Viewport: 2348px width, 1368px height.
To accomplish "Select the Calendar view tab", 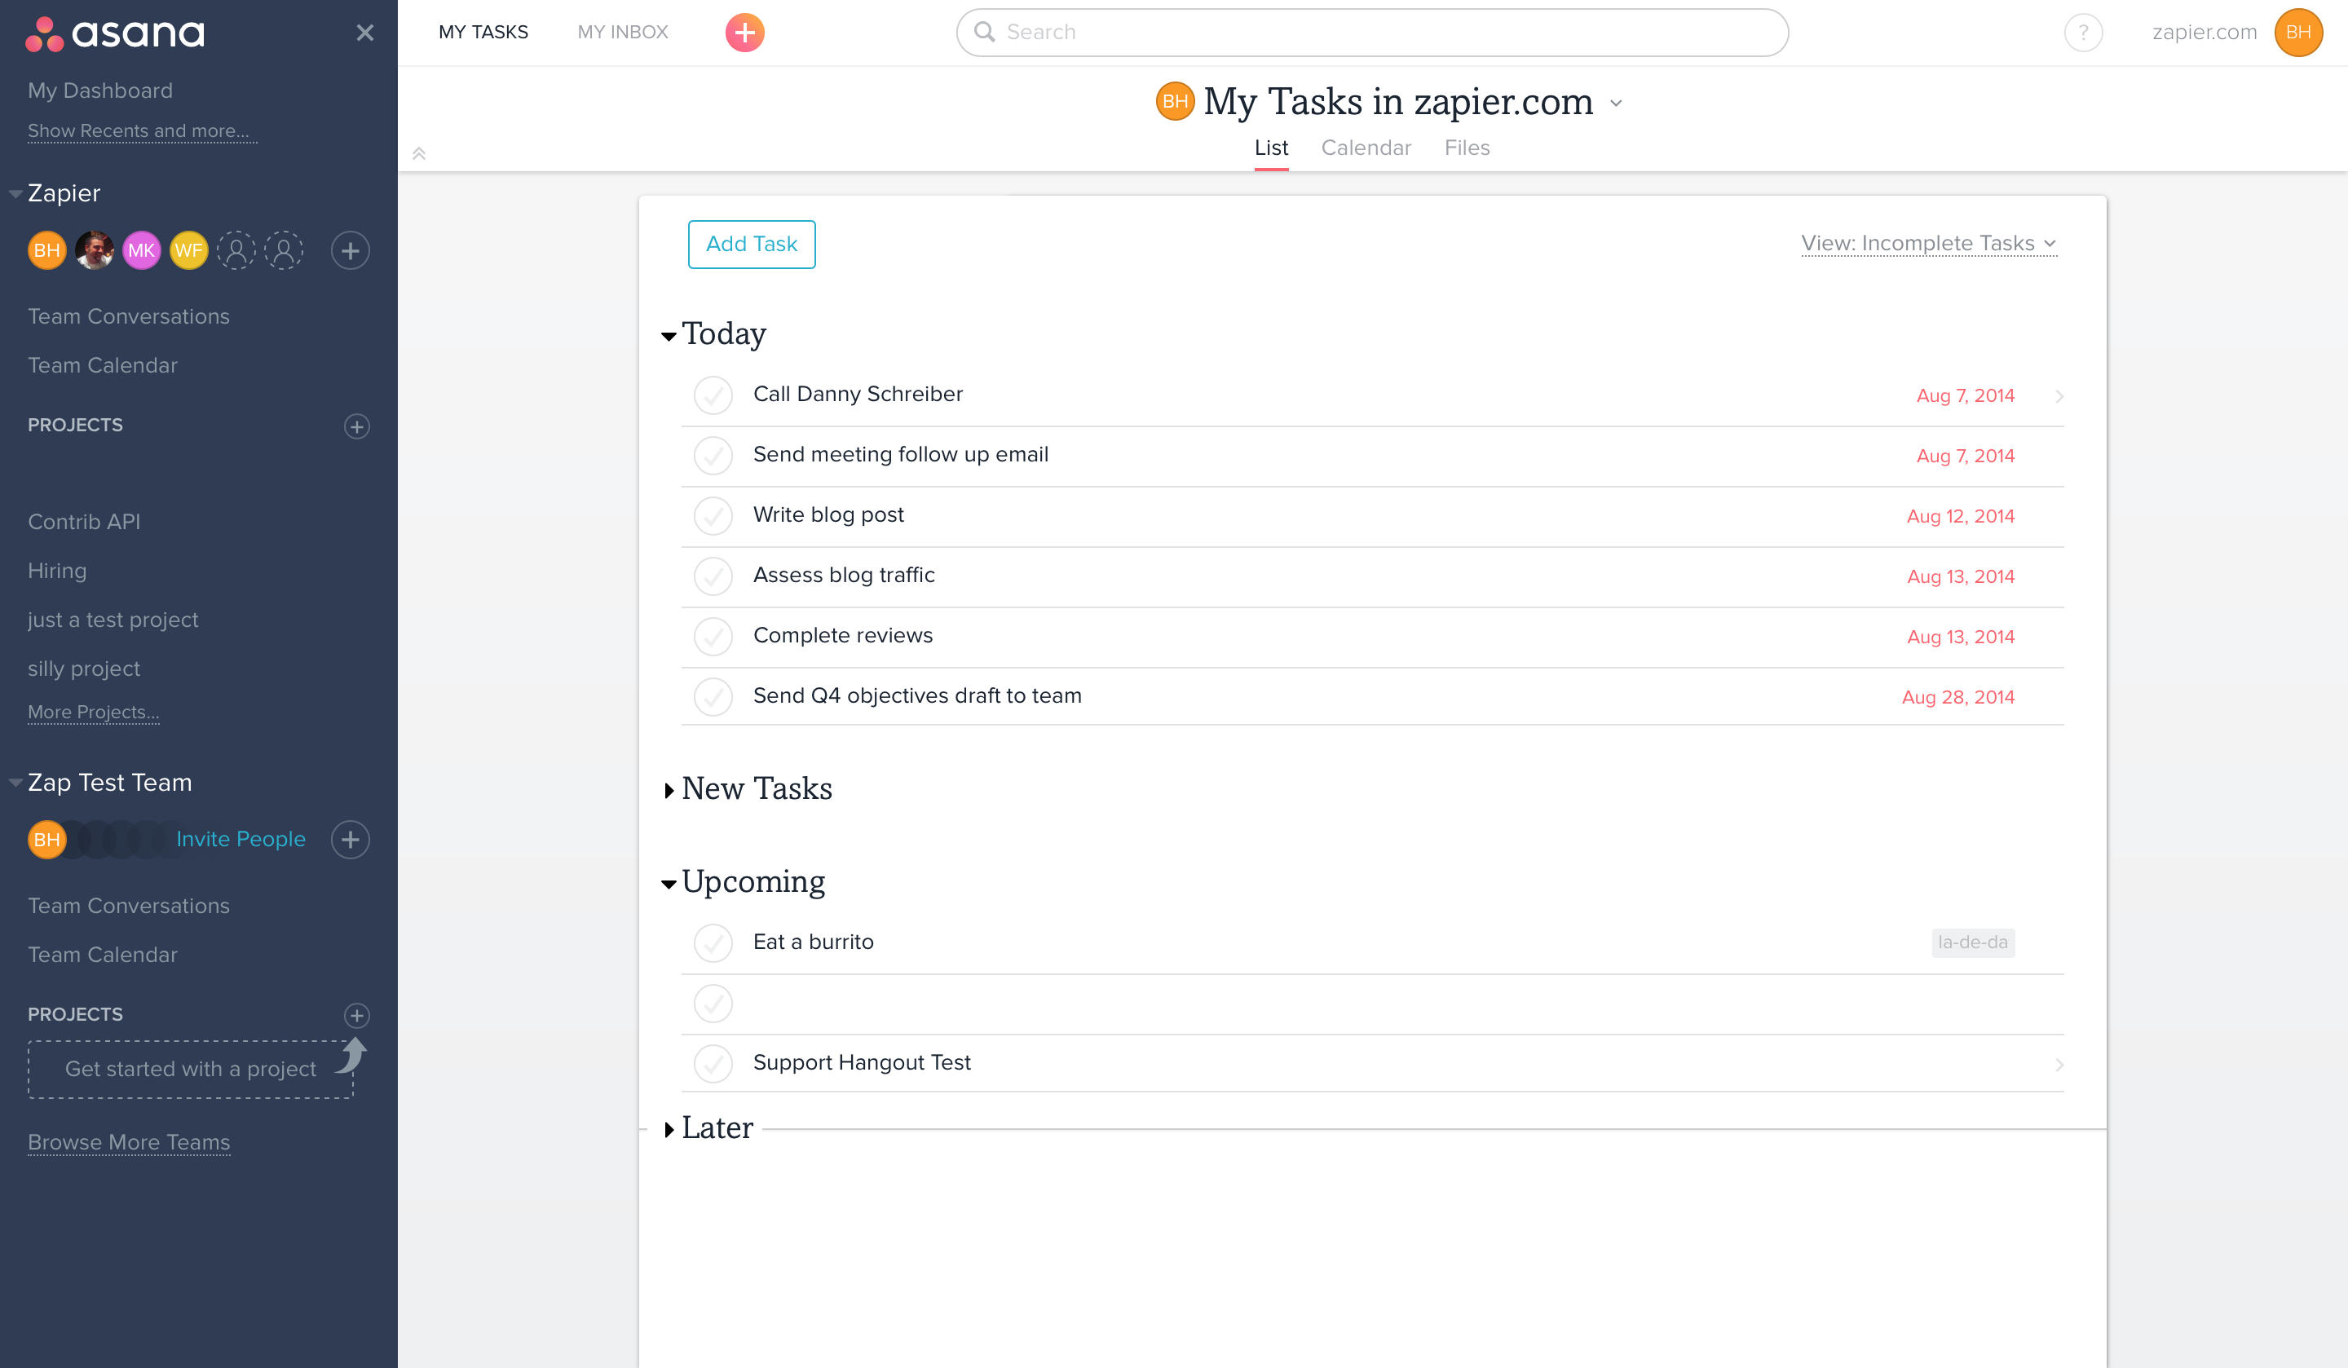I will 1366,148.
